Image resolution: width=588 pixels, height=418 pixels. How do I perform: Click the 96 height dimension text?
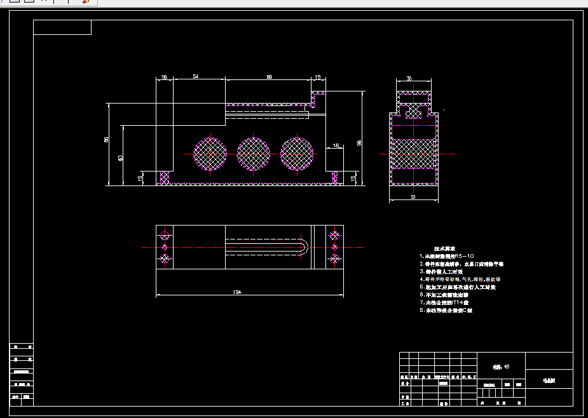pyautogui.click(x=359, y=143)
